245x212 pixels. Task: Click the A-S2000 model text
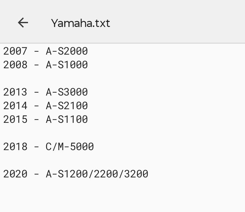67,51
